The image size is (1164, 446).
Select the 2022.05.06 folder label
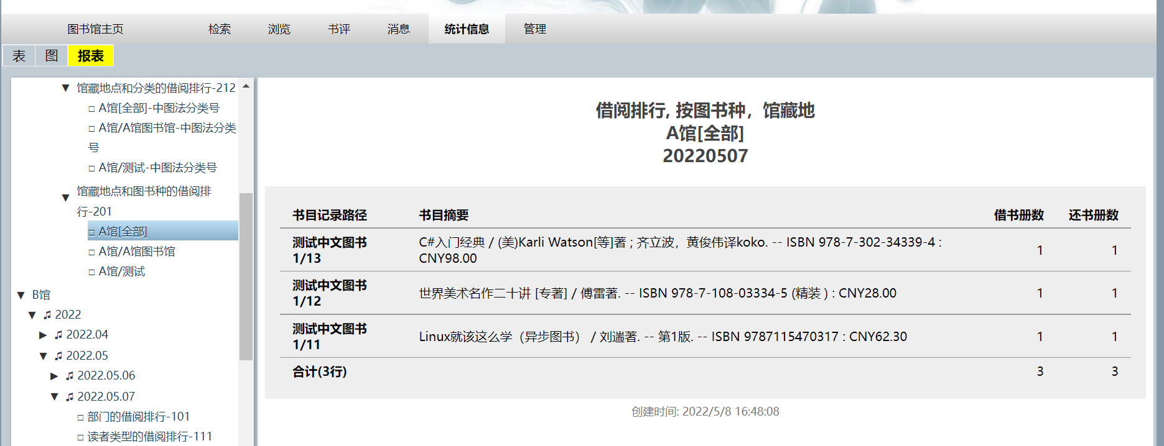tap(106, 376)
